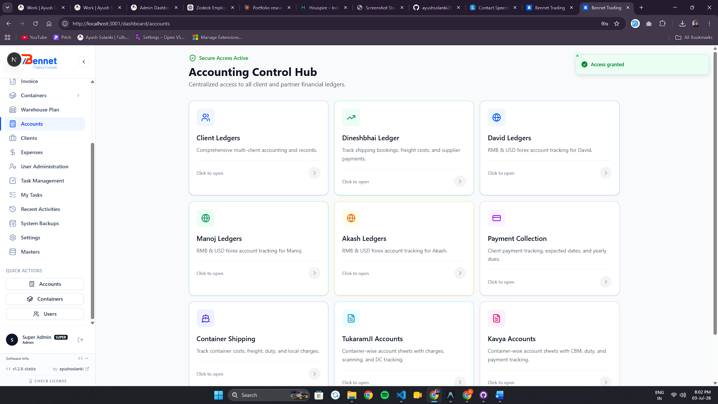Image resolution: width=718 pixels, height=404 pixels.
Task: Click Dineshbhai Ledger trending-up icon
Action: pyautogui.click(x=351, y=117)
